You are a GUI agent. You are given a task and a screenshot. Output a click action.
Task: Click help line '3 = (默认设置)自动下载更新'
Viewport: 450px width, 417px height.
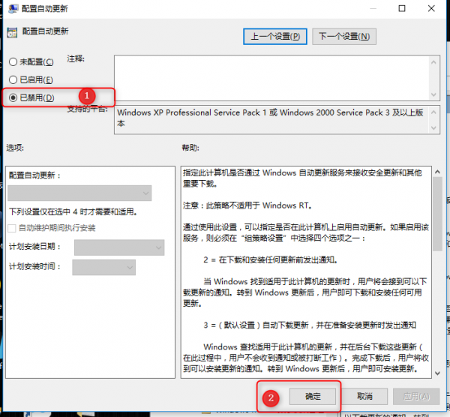pos(310,325)
